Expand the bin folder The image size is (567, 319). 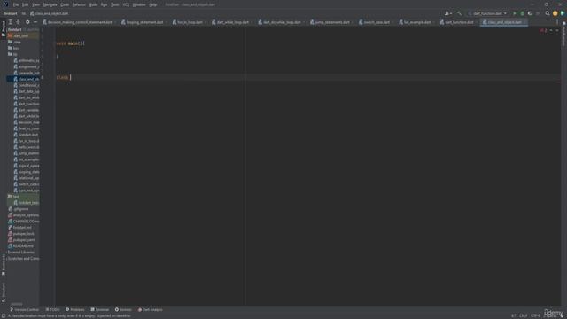point(13,48)
